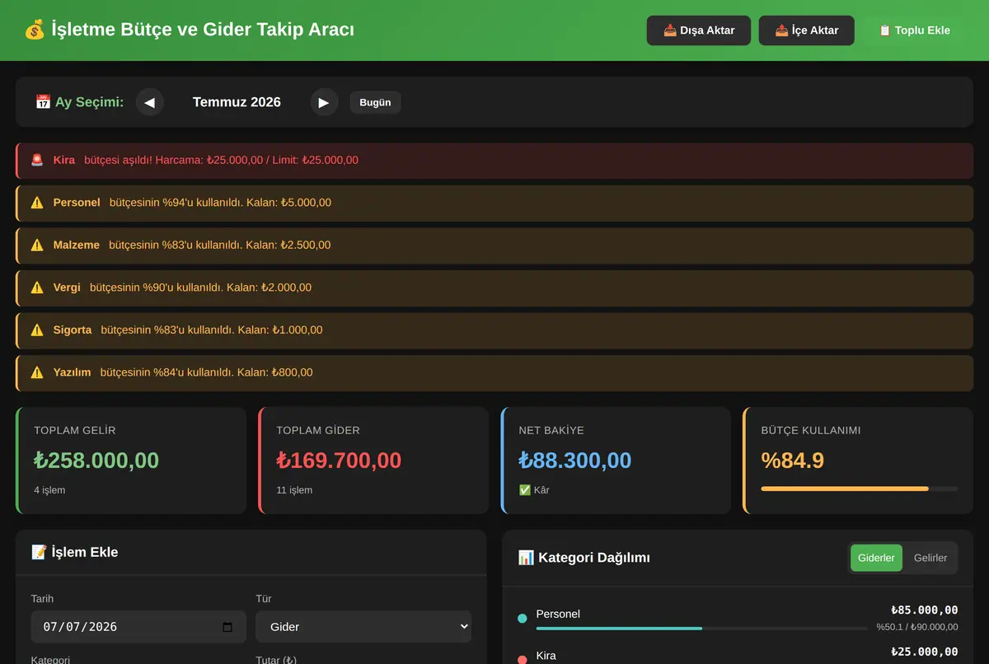
Task: Click the Malzeme %83 usage alert text
Action: (x=220, y=245)
